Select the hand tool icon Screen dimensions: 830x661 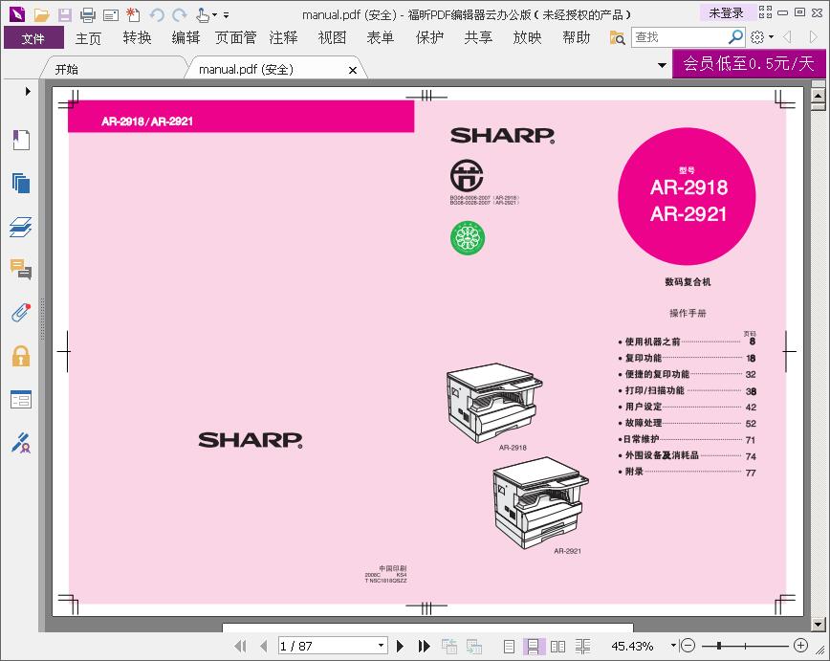pyautogui.click(x=202, y=15)
